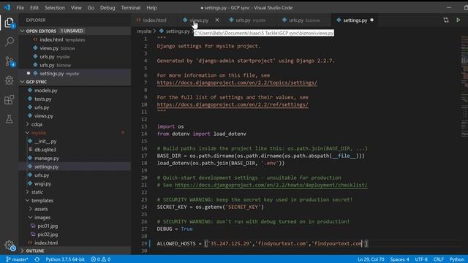
Task: Click mysite breadcrumb segment
Action: (x=144, y=31)
